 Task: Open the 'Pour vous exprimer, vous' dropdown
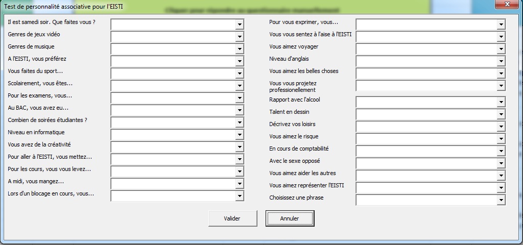tap(501, 24)
